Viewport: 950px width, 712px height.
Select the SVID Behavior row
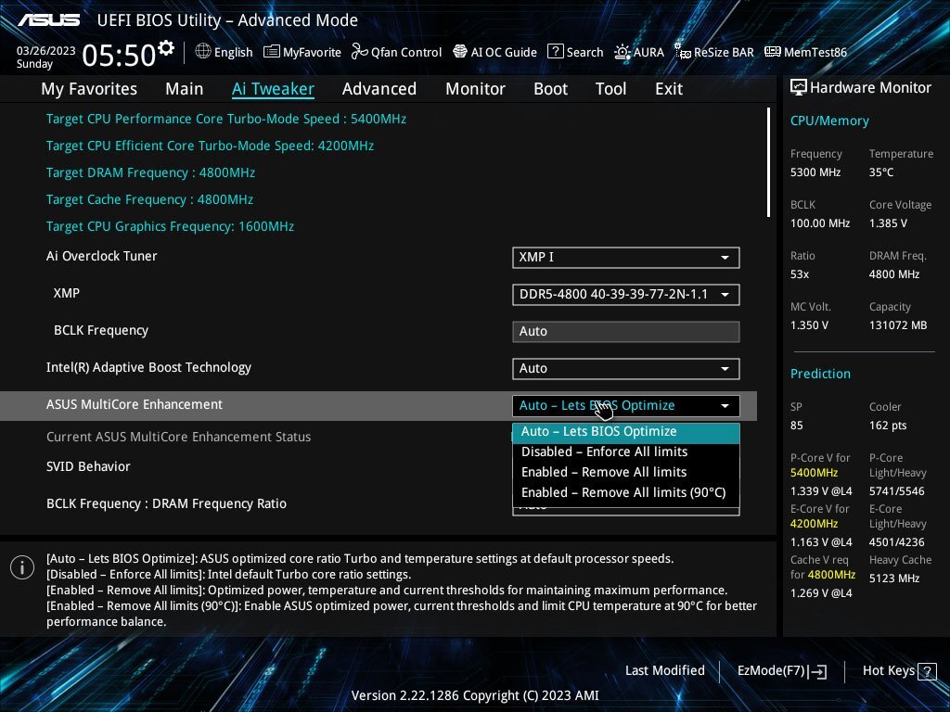pyautogui.click(x=88, y=467)
